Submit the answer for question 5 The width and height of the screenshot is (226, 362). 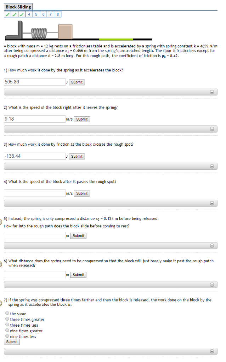tap(78, 236)
